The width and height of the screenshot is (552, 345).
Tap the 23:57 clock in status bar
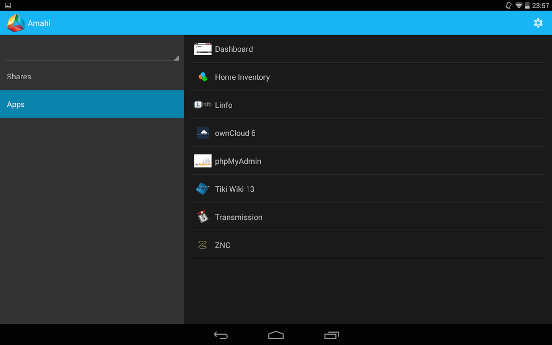(x=540, y=5)
